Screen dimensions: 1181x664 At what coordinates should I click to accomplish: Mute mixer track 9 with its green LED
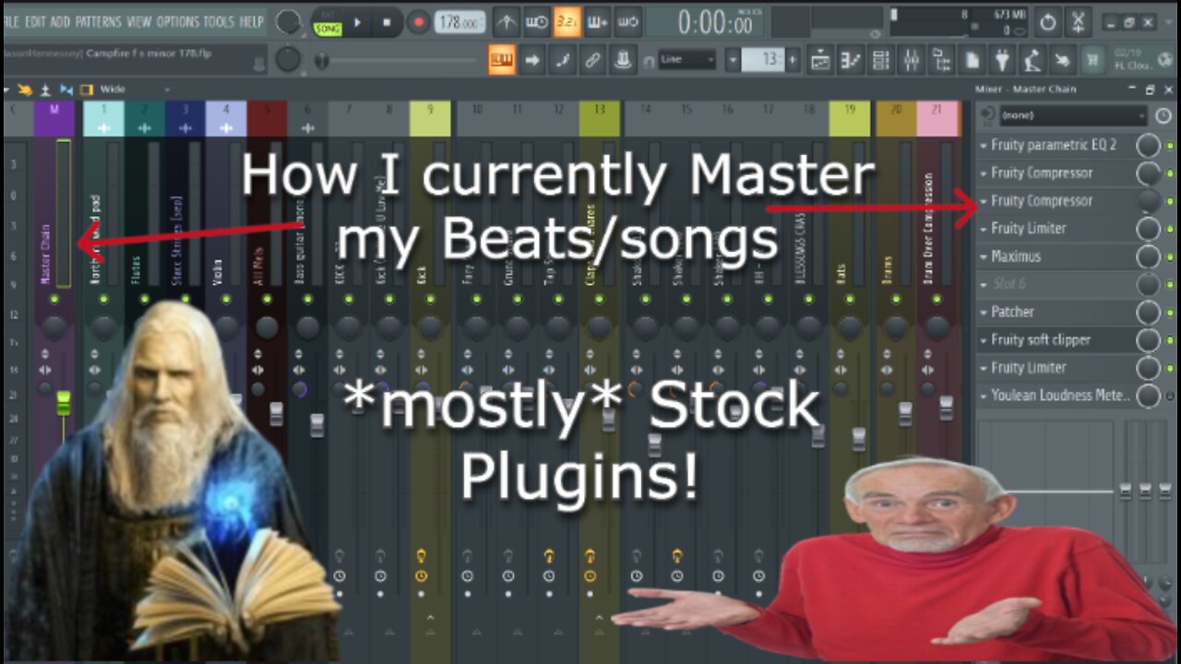click(430, 299)
